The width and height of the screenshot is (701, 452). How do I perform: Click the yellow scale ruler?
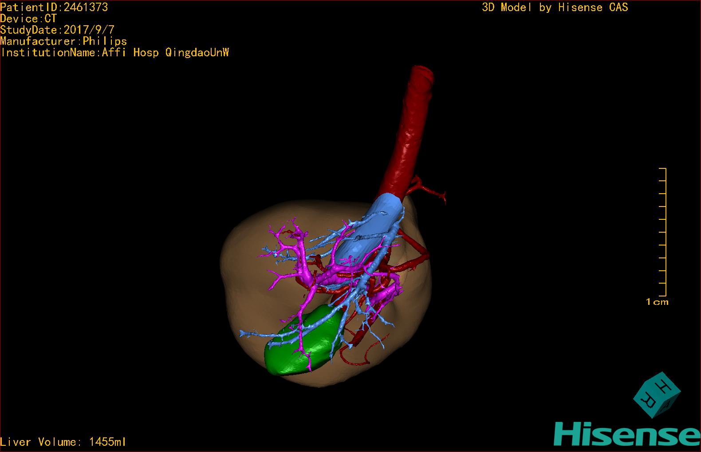[663, 232]
